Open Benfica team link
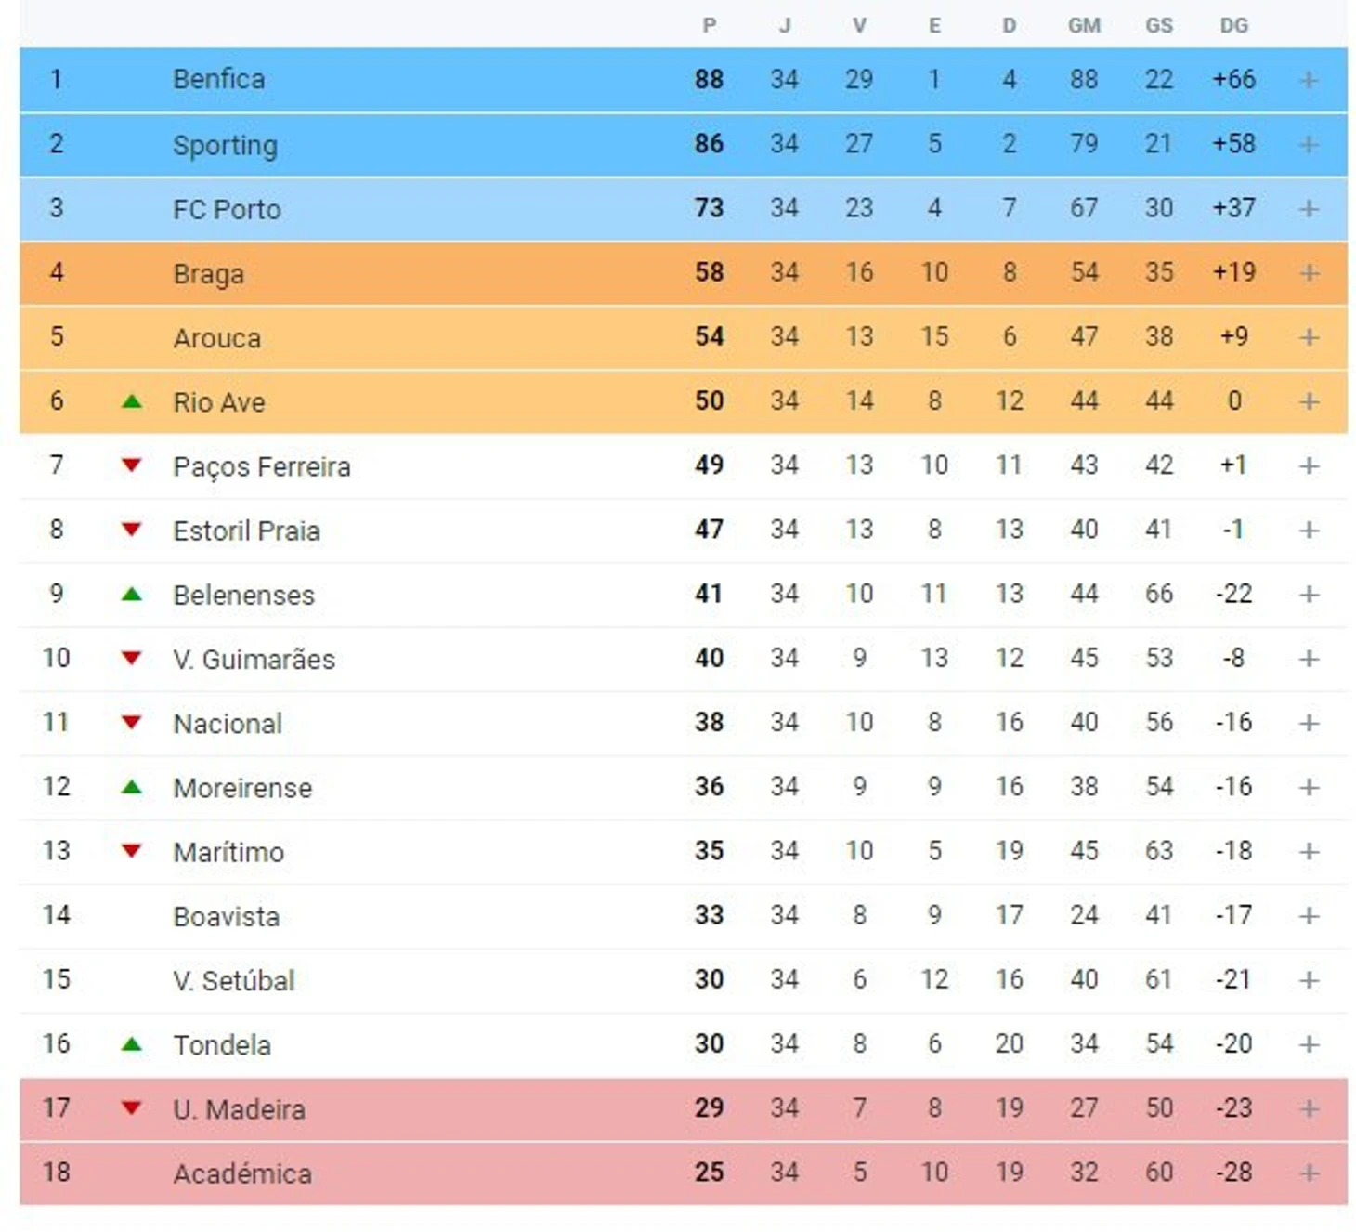The width and height of the screenshot is (1356, 1232). (x=219, y=80)
